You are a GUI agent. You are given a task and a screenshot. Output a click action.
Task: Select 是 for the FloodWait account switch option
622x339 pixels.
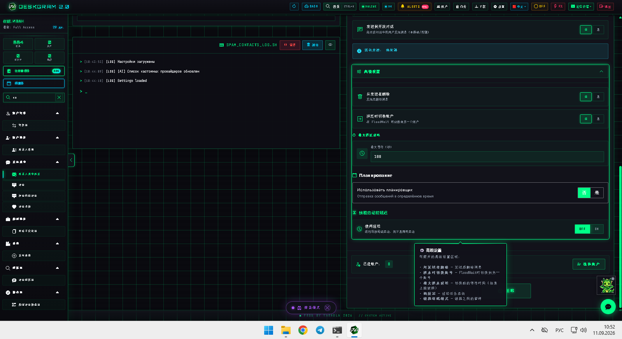[x=598, y=119]
